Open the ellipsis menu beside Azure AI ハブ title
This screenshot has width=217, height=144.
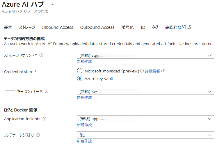coord(54,4)
